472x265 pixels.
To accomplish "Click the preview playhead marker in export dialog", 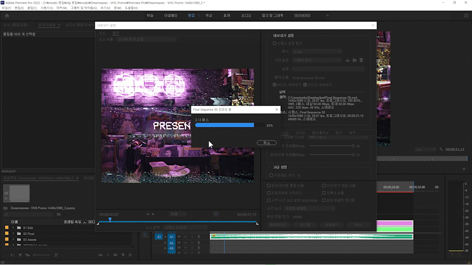I will (110, 219).
